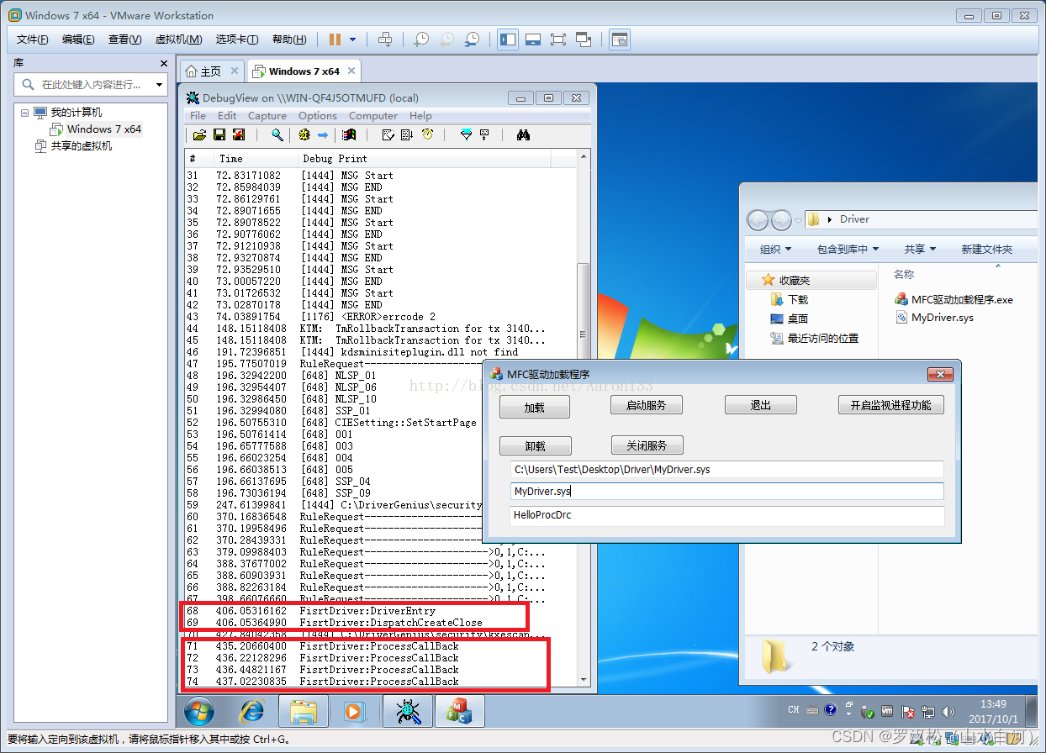
Task: Open VMware 虚拟机(M) menu
Action: (x=178, y=39)
